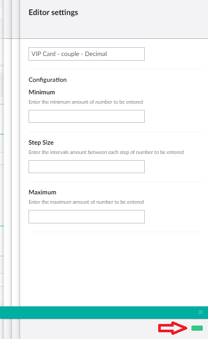Image resolution: width=208 pixels, height=339 pixels.
Task: Dismiss the teal notification bar
Action: click(x=200, y=312)
